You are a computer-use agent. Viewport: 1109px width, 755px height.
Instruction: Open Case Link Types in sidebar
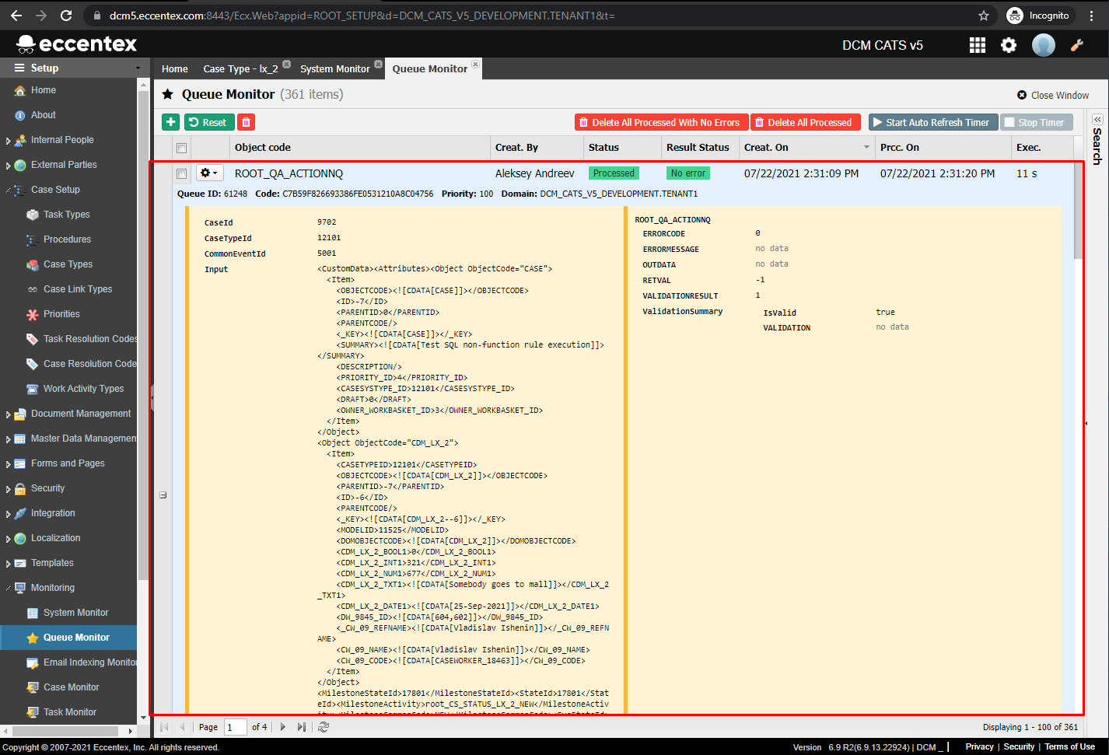tap(77, 289)
